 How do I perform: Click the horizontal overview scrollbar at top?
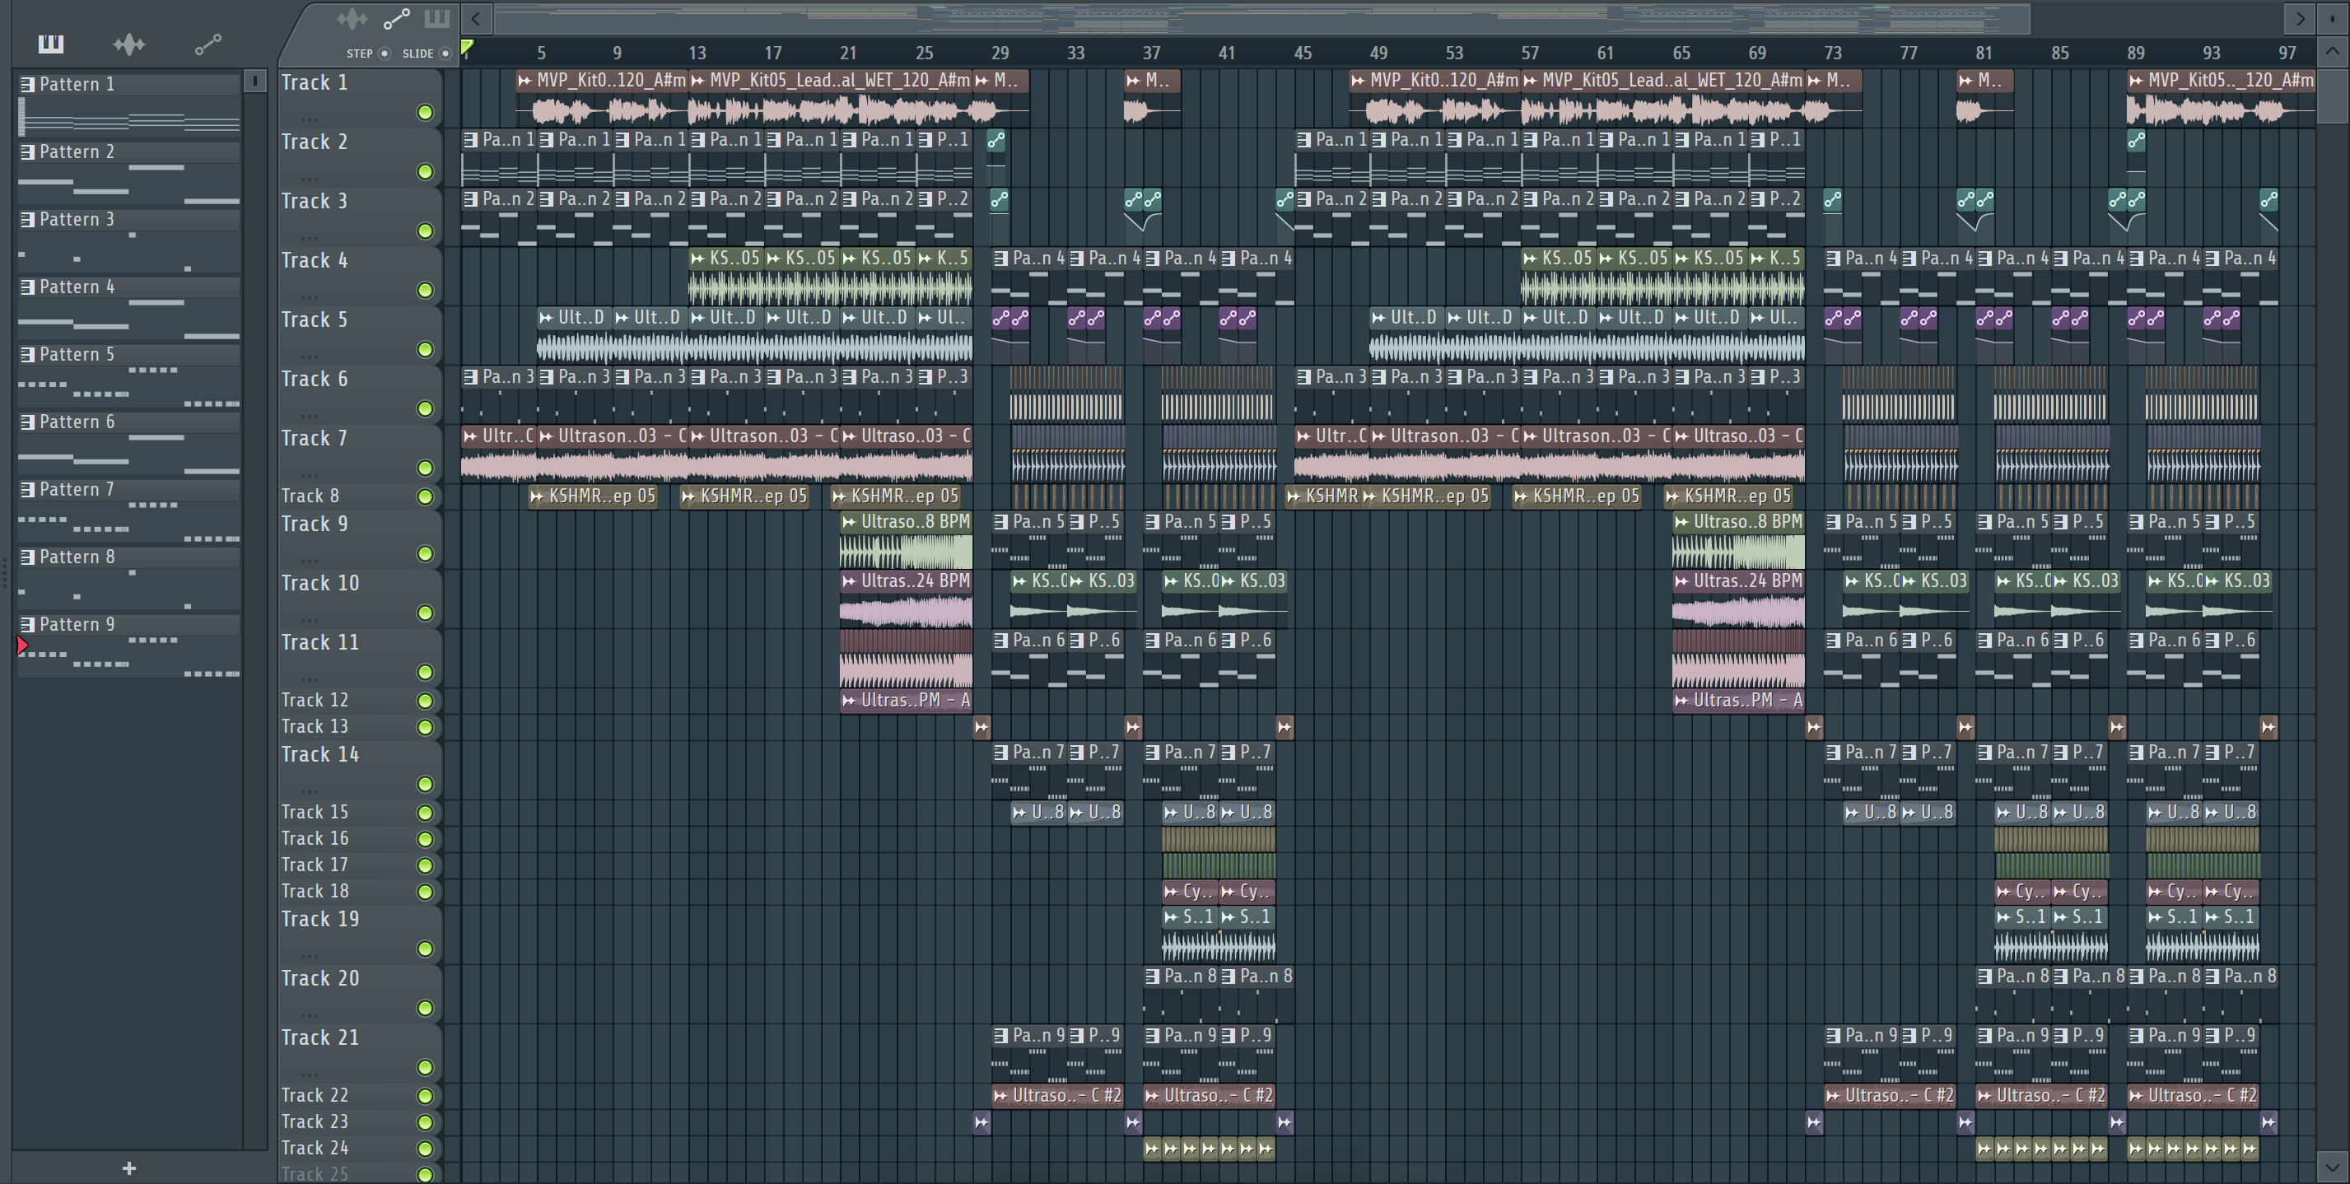1261,18
